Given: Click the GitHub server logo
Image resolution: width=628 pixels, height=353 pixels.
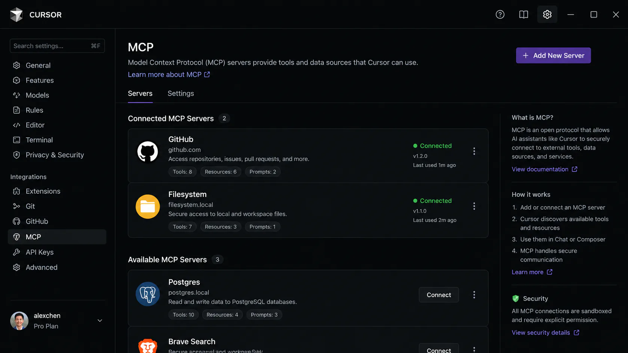Looking at the screenshot, I should coord(148,152).
